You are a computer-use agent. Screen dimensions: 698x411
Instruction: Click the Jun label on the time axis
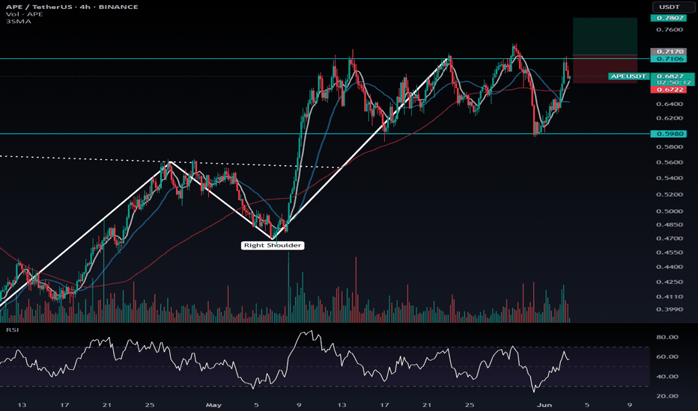click(544, 405)
